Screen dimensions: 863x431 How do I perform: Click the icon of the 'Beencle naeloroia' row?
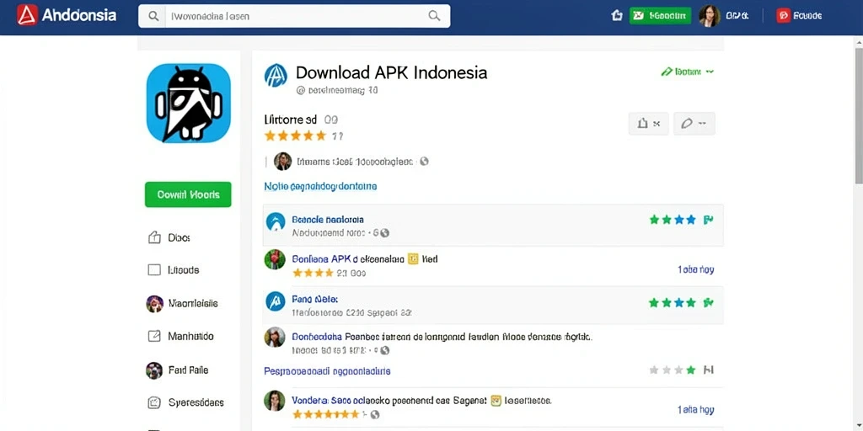(x=276, y=222)
